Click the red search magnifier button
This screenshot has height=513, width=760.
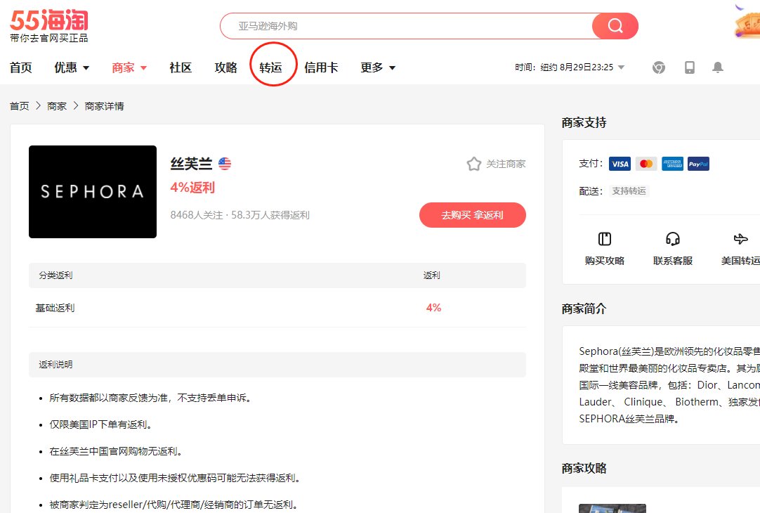(x=615, y=26)
